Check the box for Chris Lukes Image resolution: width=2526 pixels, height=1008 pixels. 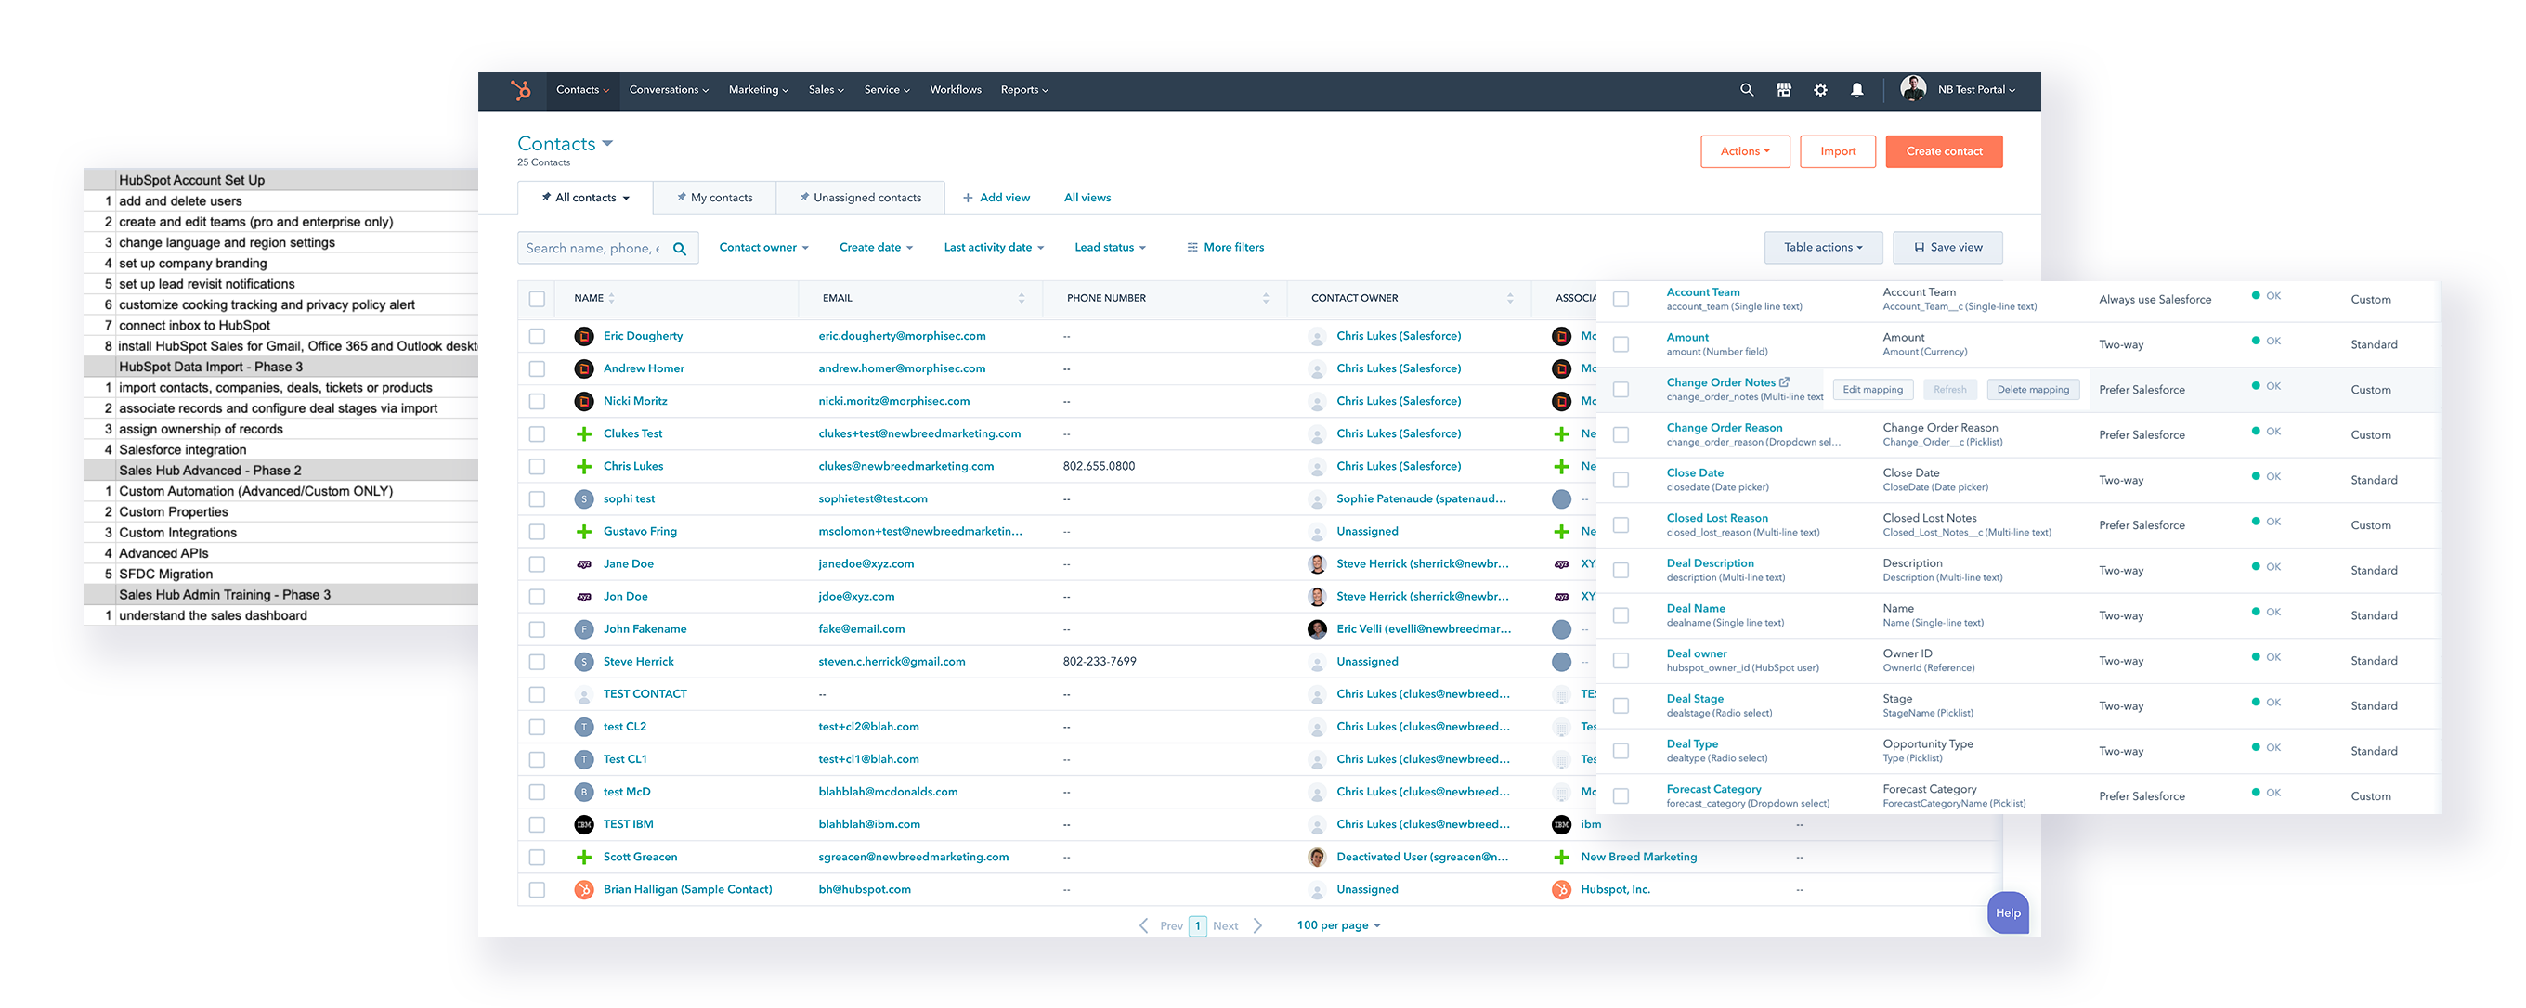(x=537, y=466)
